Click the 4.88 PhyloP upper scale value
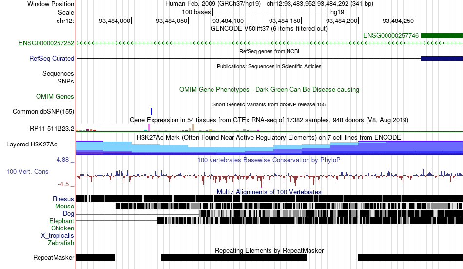 click(x=62, y=160)
